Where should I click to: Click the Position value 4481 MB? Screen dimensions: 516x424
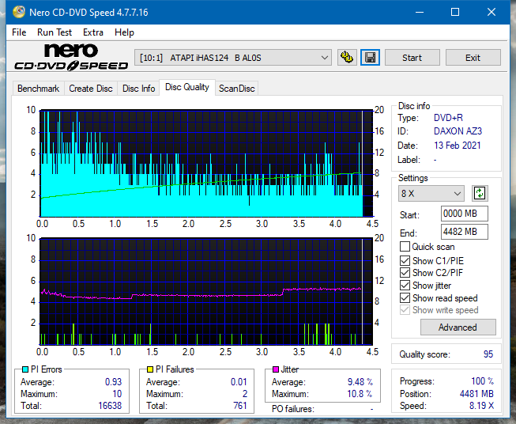click(476, 394)
